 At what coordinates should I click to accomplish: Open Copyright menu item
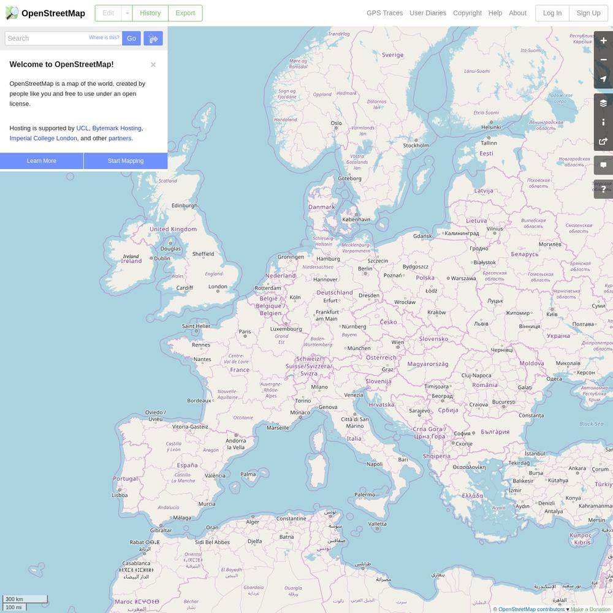[467, 13]
